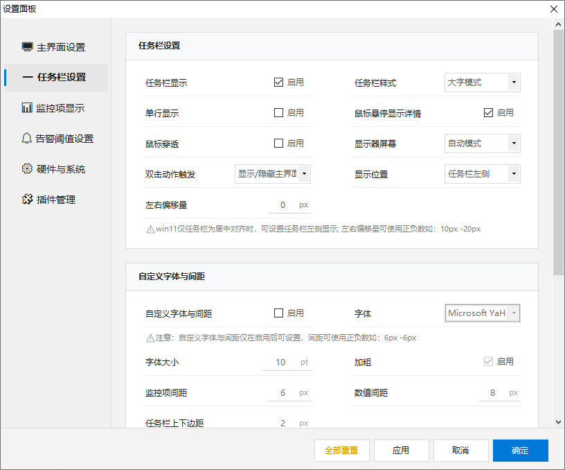This screenshot has height=470, width=565.
Task: Expand the 字体 dropdown showing Microsoft YaHei
Action: tap(483, 313)
